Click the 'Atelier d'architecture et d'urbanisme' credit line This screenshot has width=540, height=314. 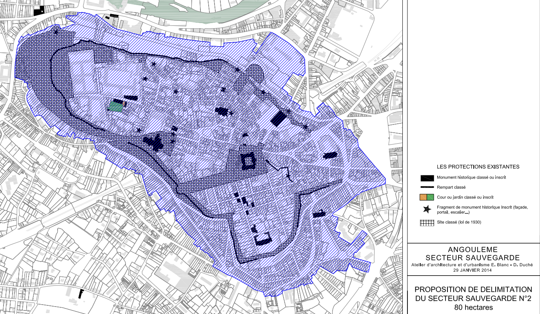pyautogui.click(x=473, y=265)
